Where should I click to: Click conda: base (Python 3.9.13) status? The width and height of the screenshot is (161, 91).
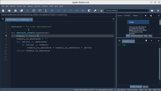pos(84,90)
